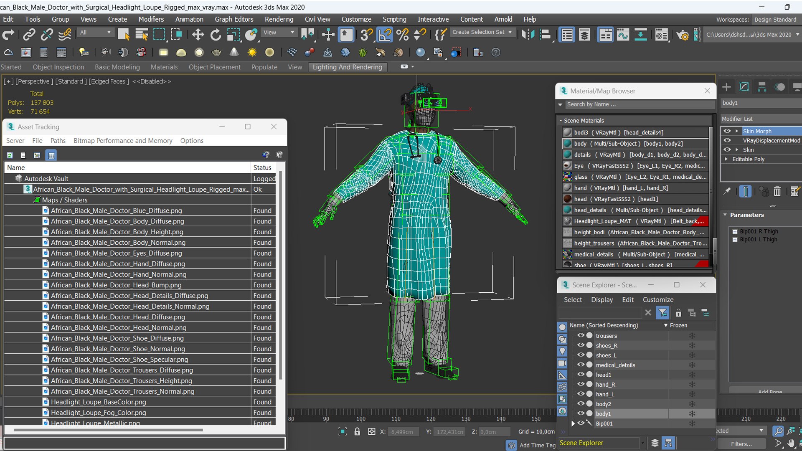Open the Render Setup teapot icon

(682, 35)
